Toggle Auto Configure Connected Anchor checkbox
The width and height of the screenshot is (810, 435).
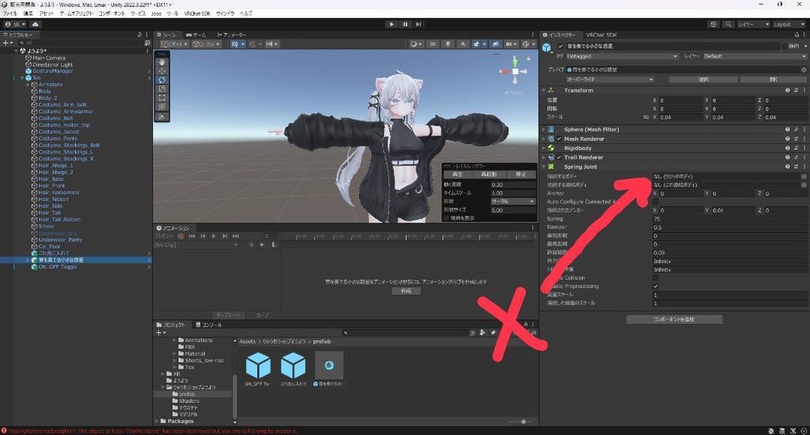tap(656, 202)
